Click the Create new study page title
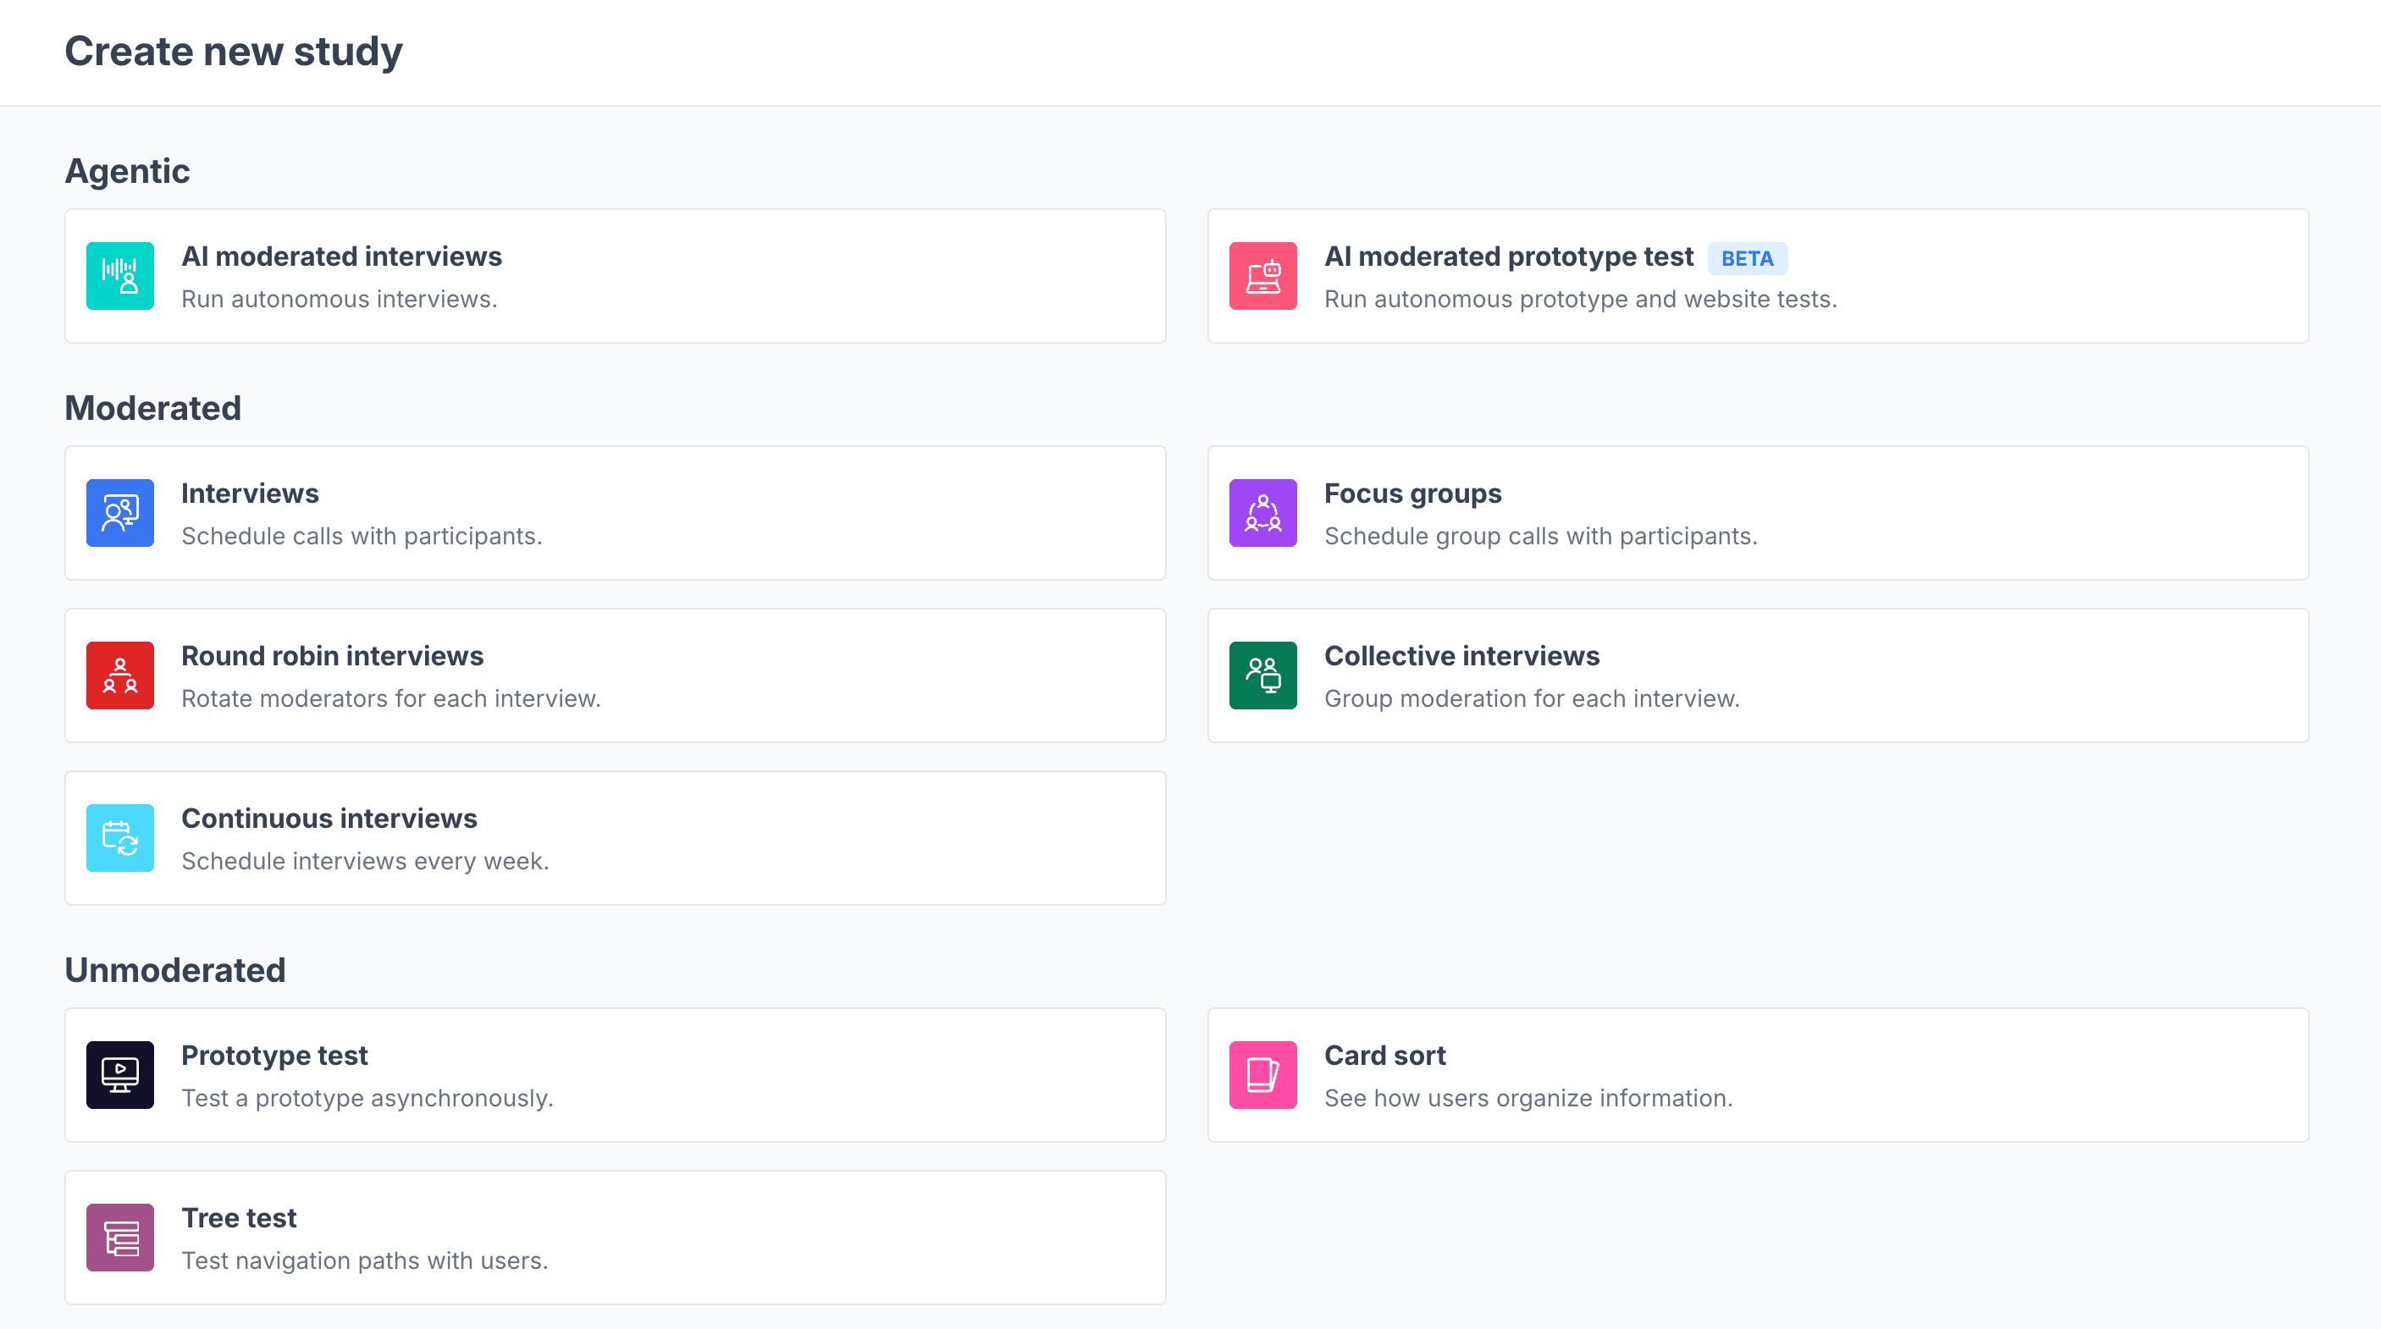This screenshot has width=2381, height=1329. tap(233, 52)
